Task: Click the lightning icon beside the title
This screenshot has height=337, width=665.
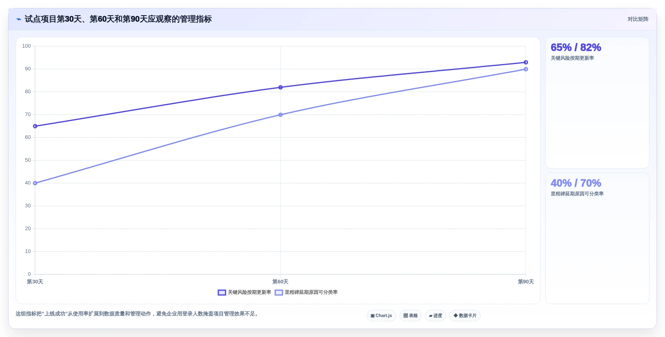Action: point(18,19)
